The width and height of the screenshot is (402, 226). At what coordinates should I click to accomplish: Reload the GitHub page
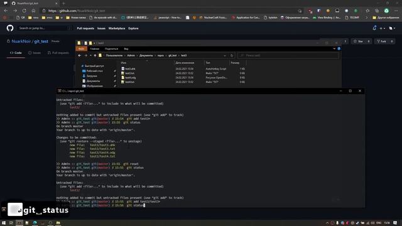click(x=24, y=11)
